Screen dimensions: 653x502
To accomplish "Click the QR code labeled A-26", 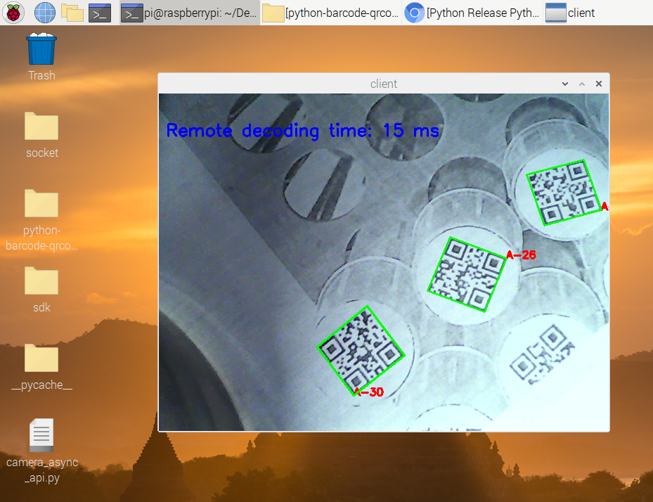I will [x=467, y=273].
